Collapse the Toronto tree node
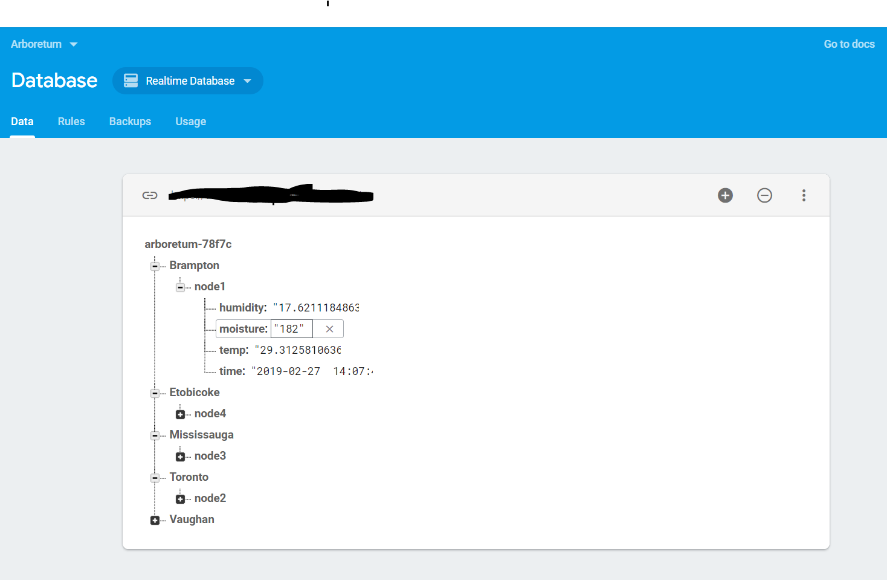Image resolution: width=887 pixels, height=580 pixels. (x=155, y=478)
